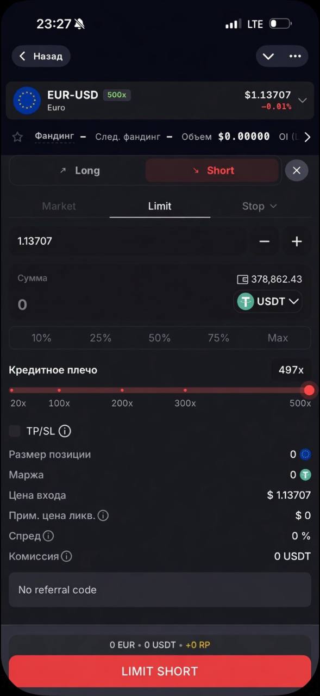Click the plus price stepper

coord(297,241)
